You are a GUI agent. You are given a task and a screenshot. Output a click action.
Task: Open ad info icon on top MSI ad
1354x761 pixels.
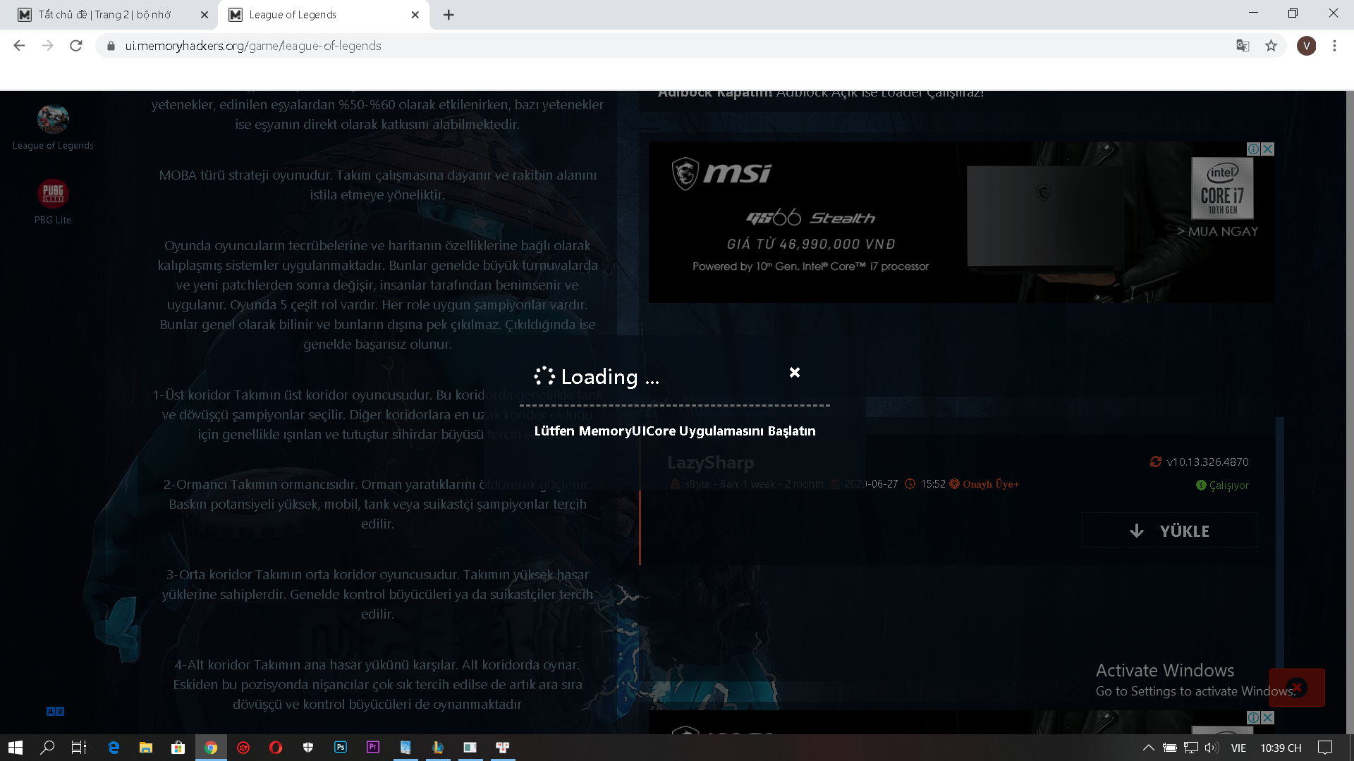(x=1254, y=149)
